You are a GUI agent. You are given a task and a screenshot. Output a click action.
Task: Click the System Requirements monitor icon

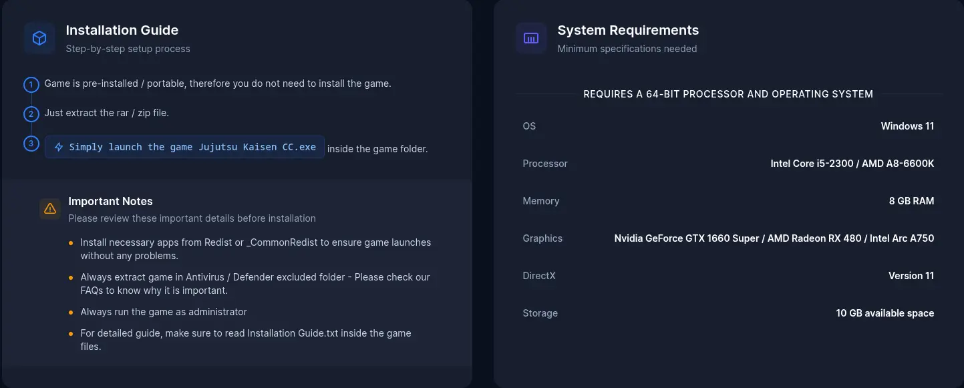531,38
